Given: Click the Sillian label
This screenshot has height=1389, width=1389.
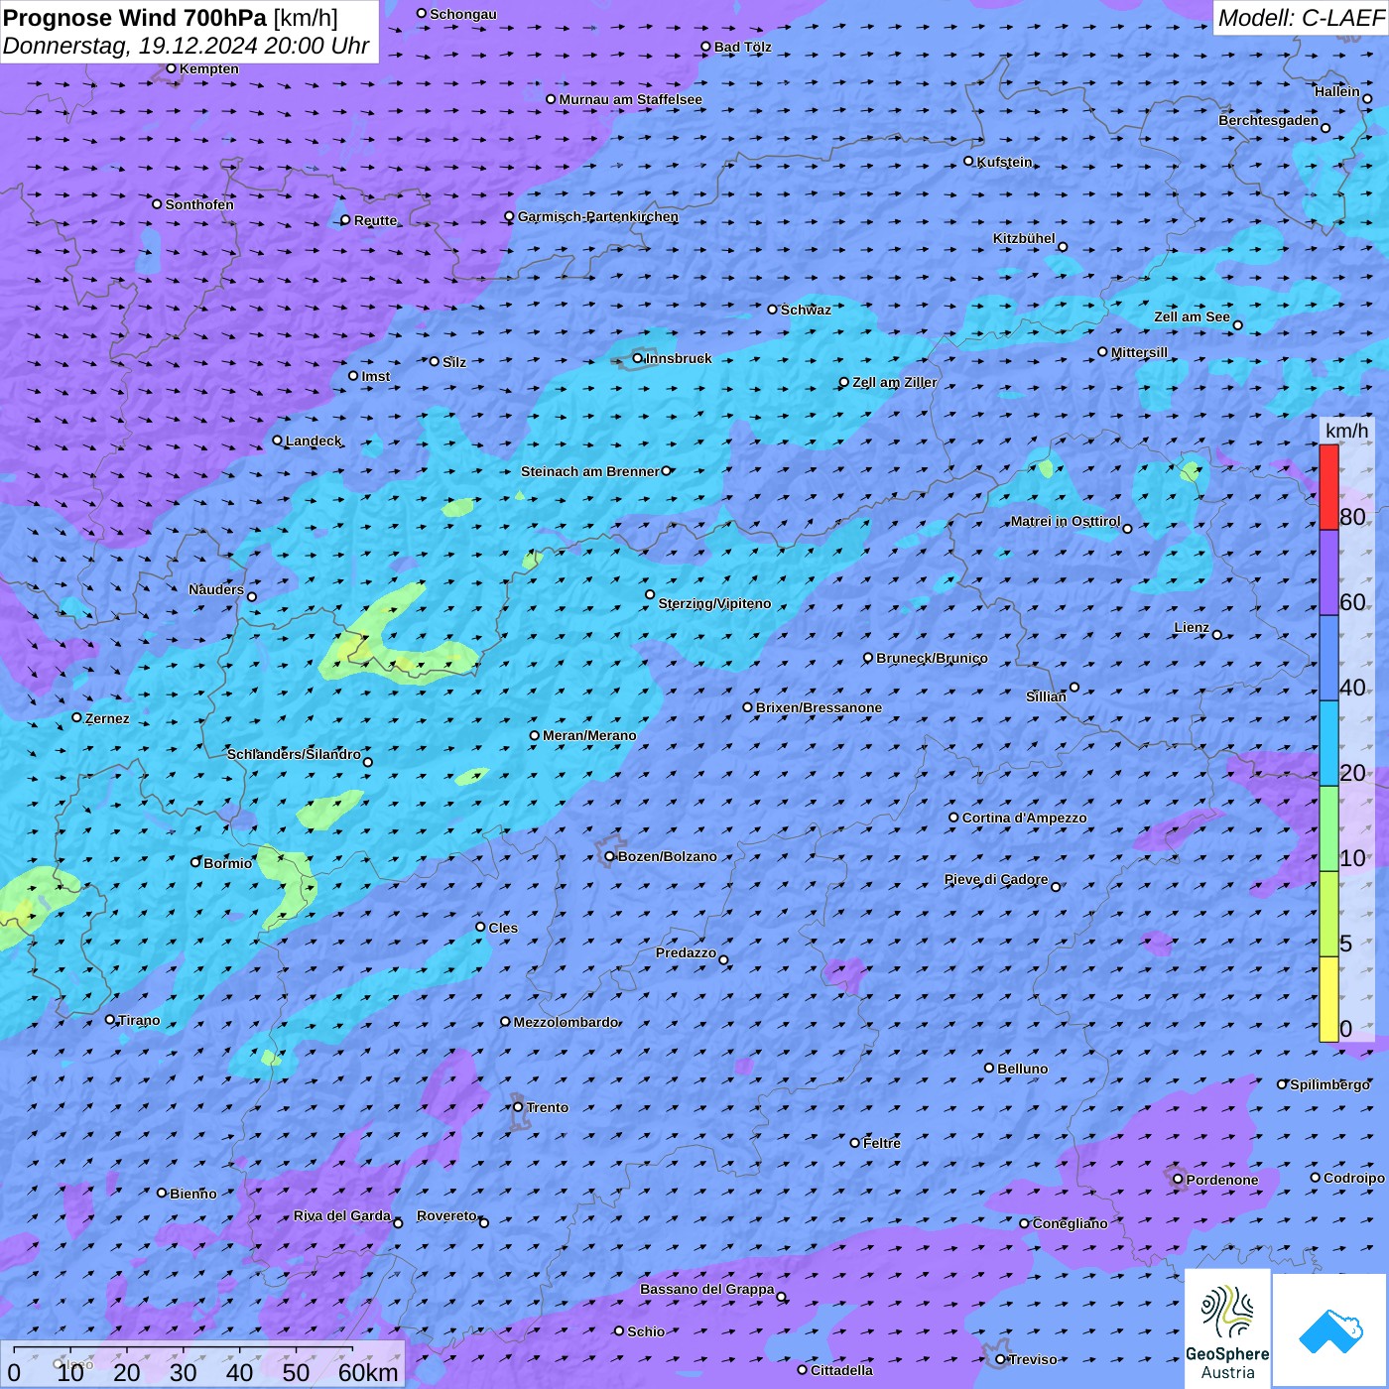Looking at the screenshot, I should (x=1046, y=696).
